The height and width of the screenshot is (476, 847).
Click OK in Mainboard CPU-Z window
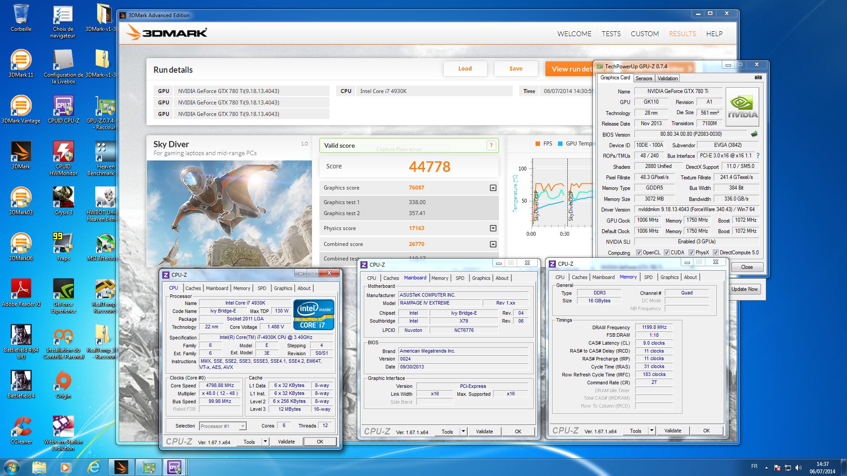point(518,431)
